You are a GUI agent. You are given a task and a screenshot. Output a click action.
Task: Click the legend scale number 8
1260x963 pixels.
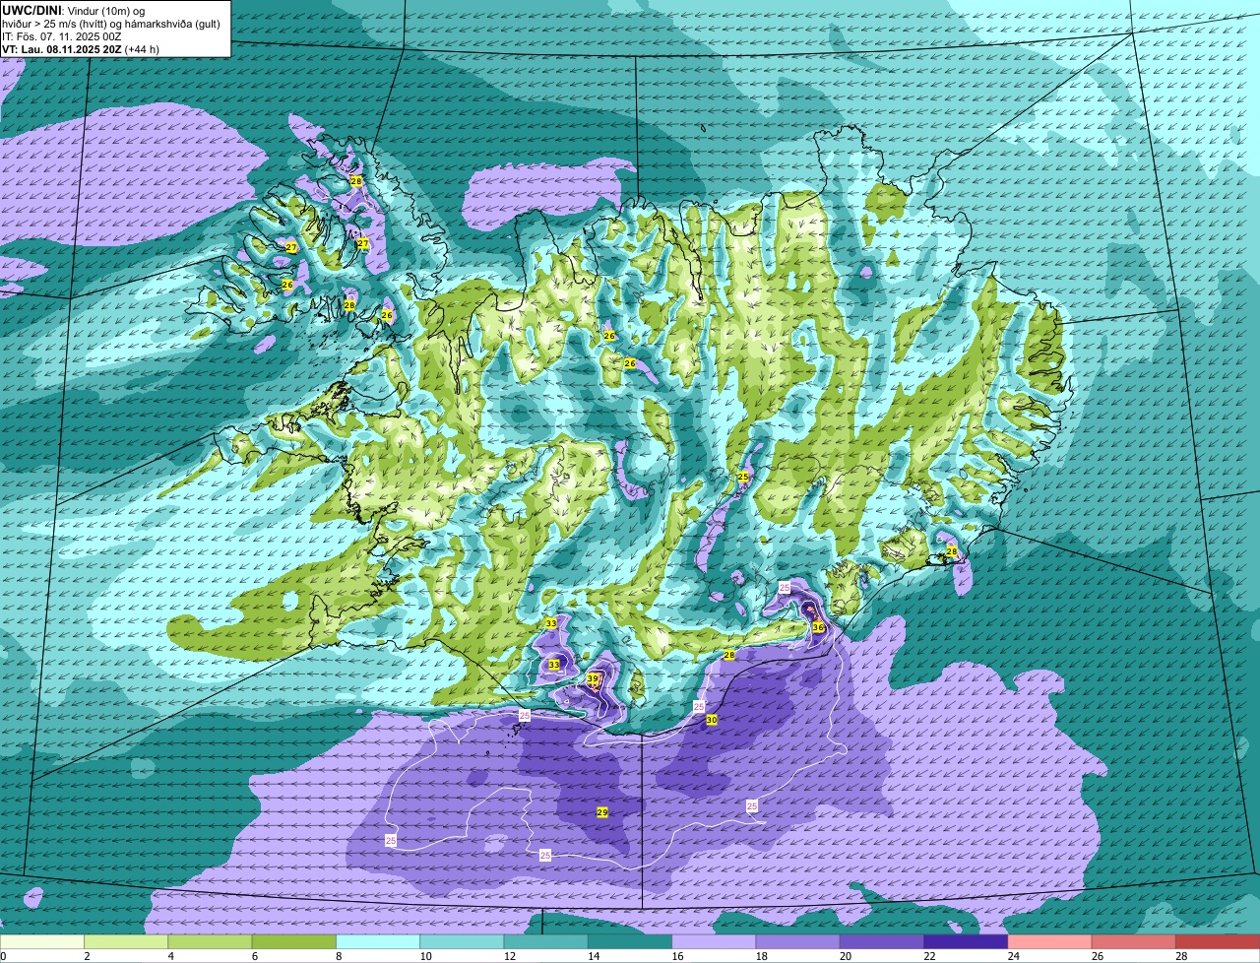pos(339,956)
